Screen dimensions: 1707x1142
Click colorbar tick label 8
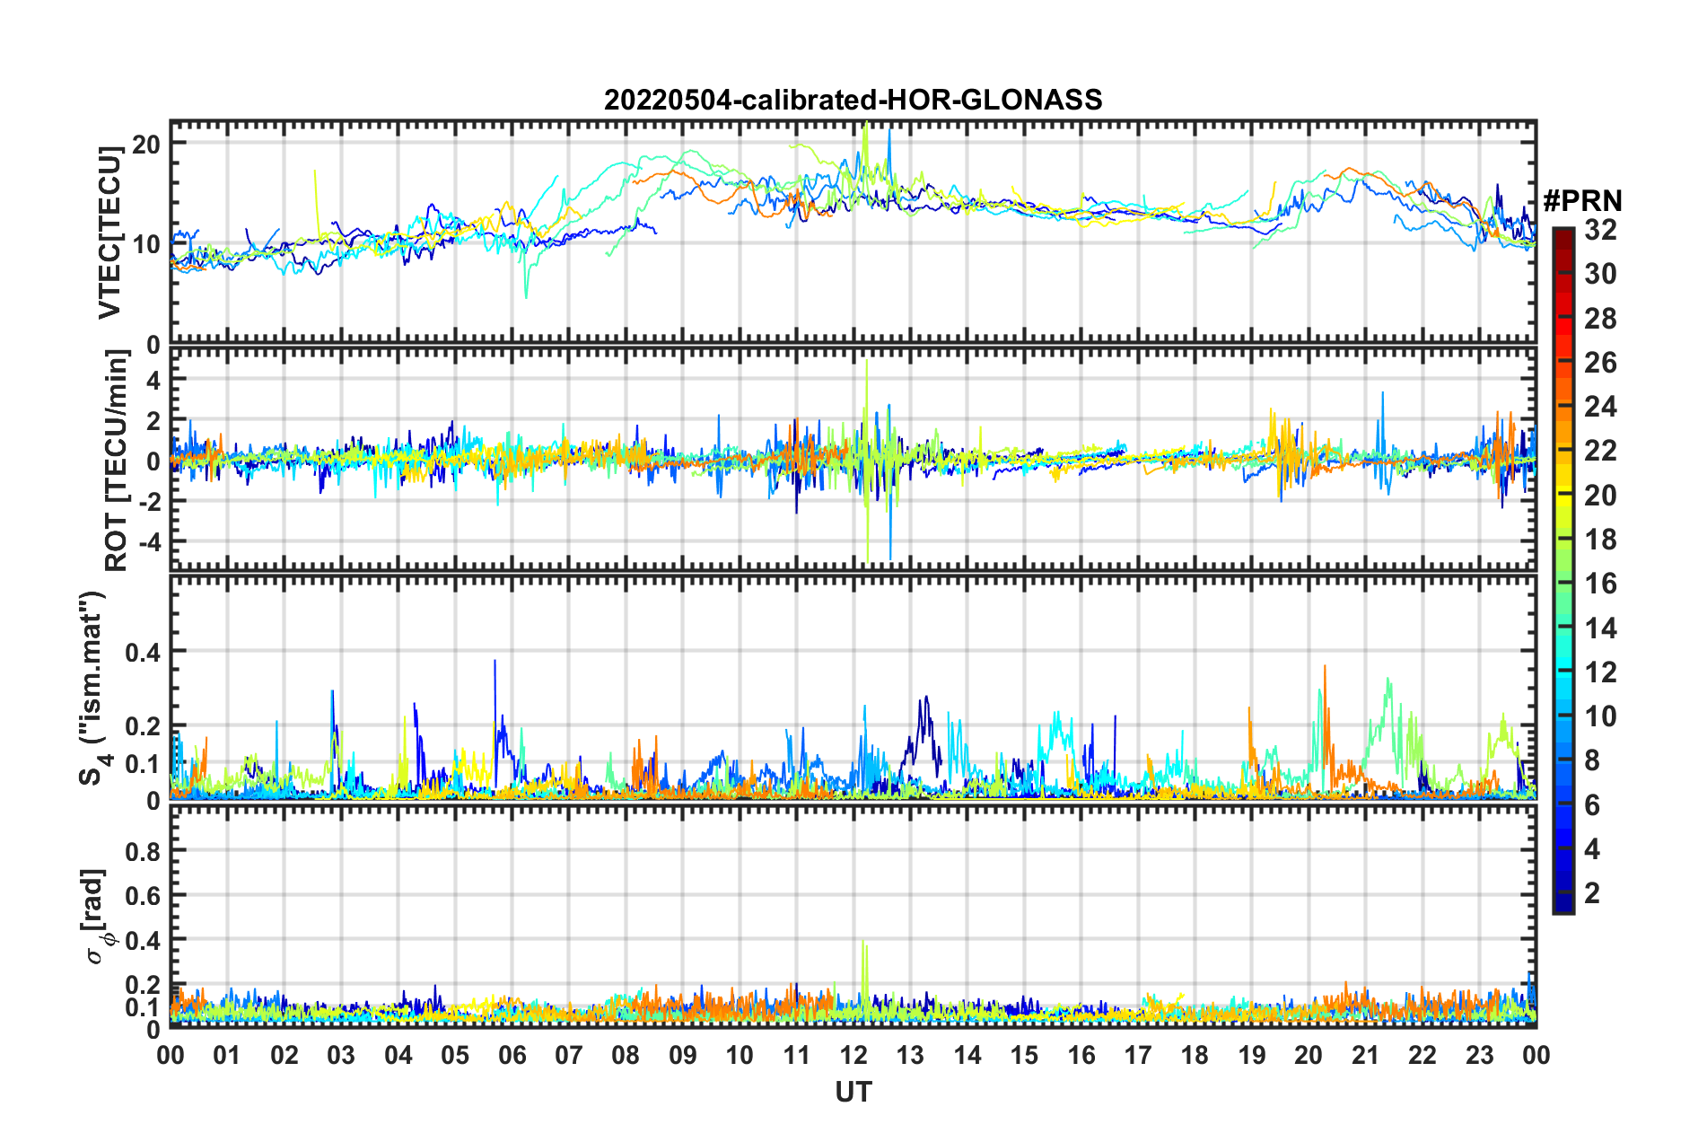(x=1592, y=760)
